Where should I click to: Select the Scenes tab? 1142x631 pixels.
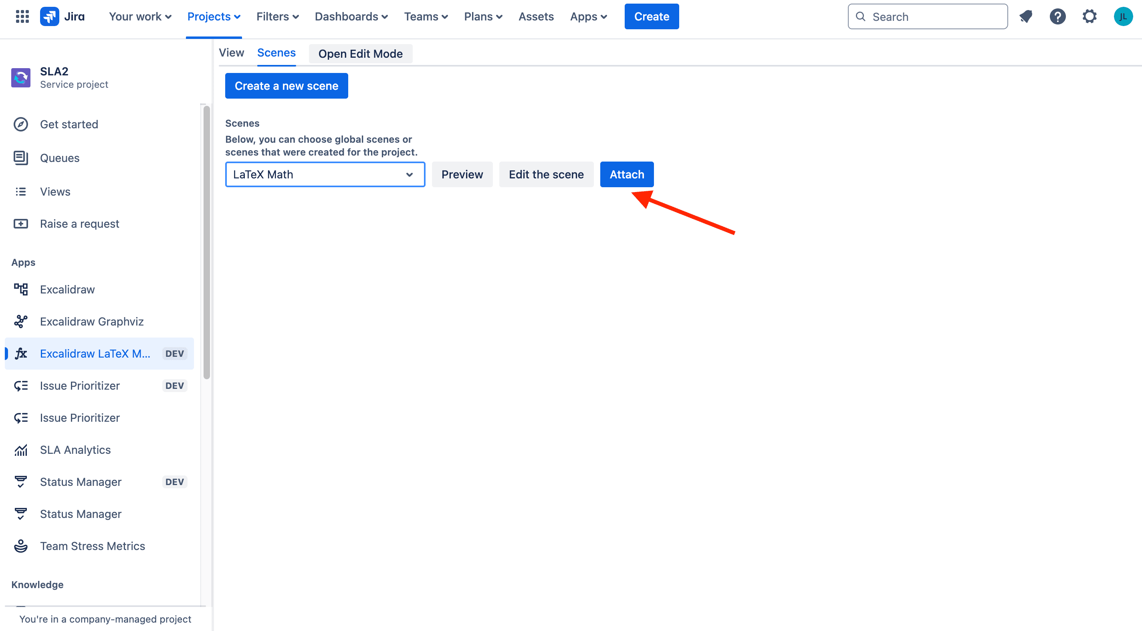[x=276, y=53]
